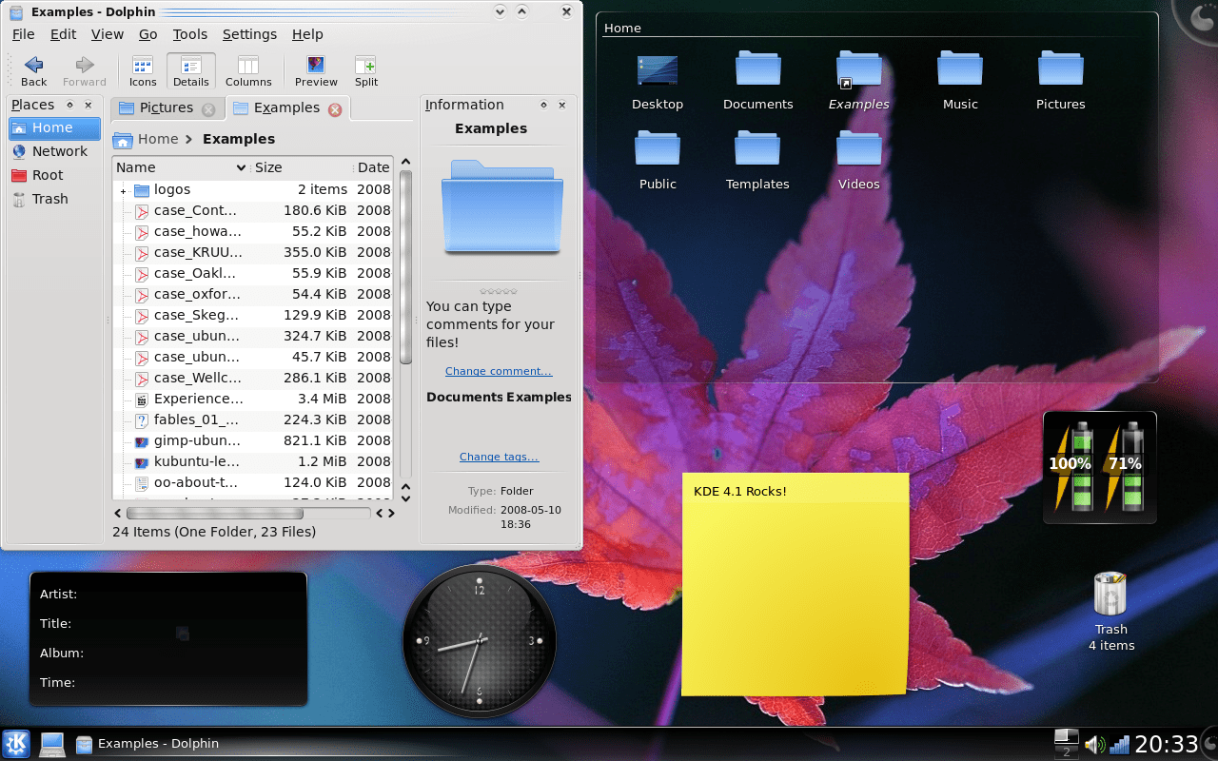Open the KDE application launcher
The width and height of the screenshot is (1218, 761).
[14, 743]
